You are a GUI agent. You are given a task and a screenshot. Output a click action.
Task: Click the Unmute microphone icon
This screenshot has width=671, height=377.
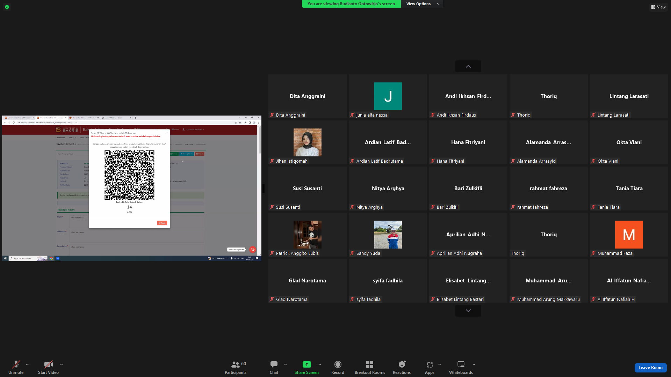(16, 364)
